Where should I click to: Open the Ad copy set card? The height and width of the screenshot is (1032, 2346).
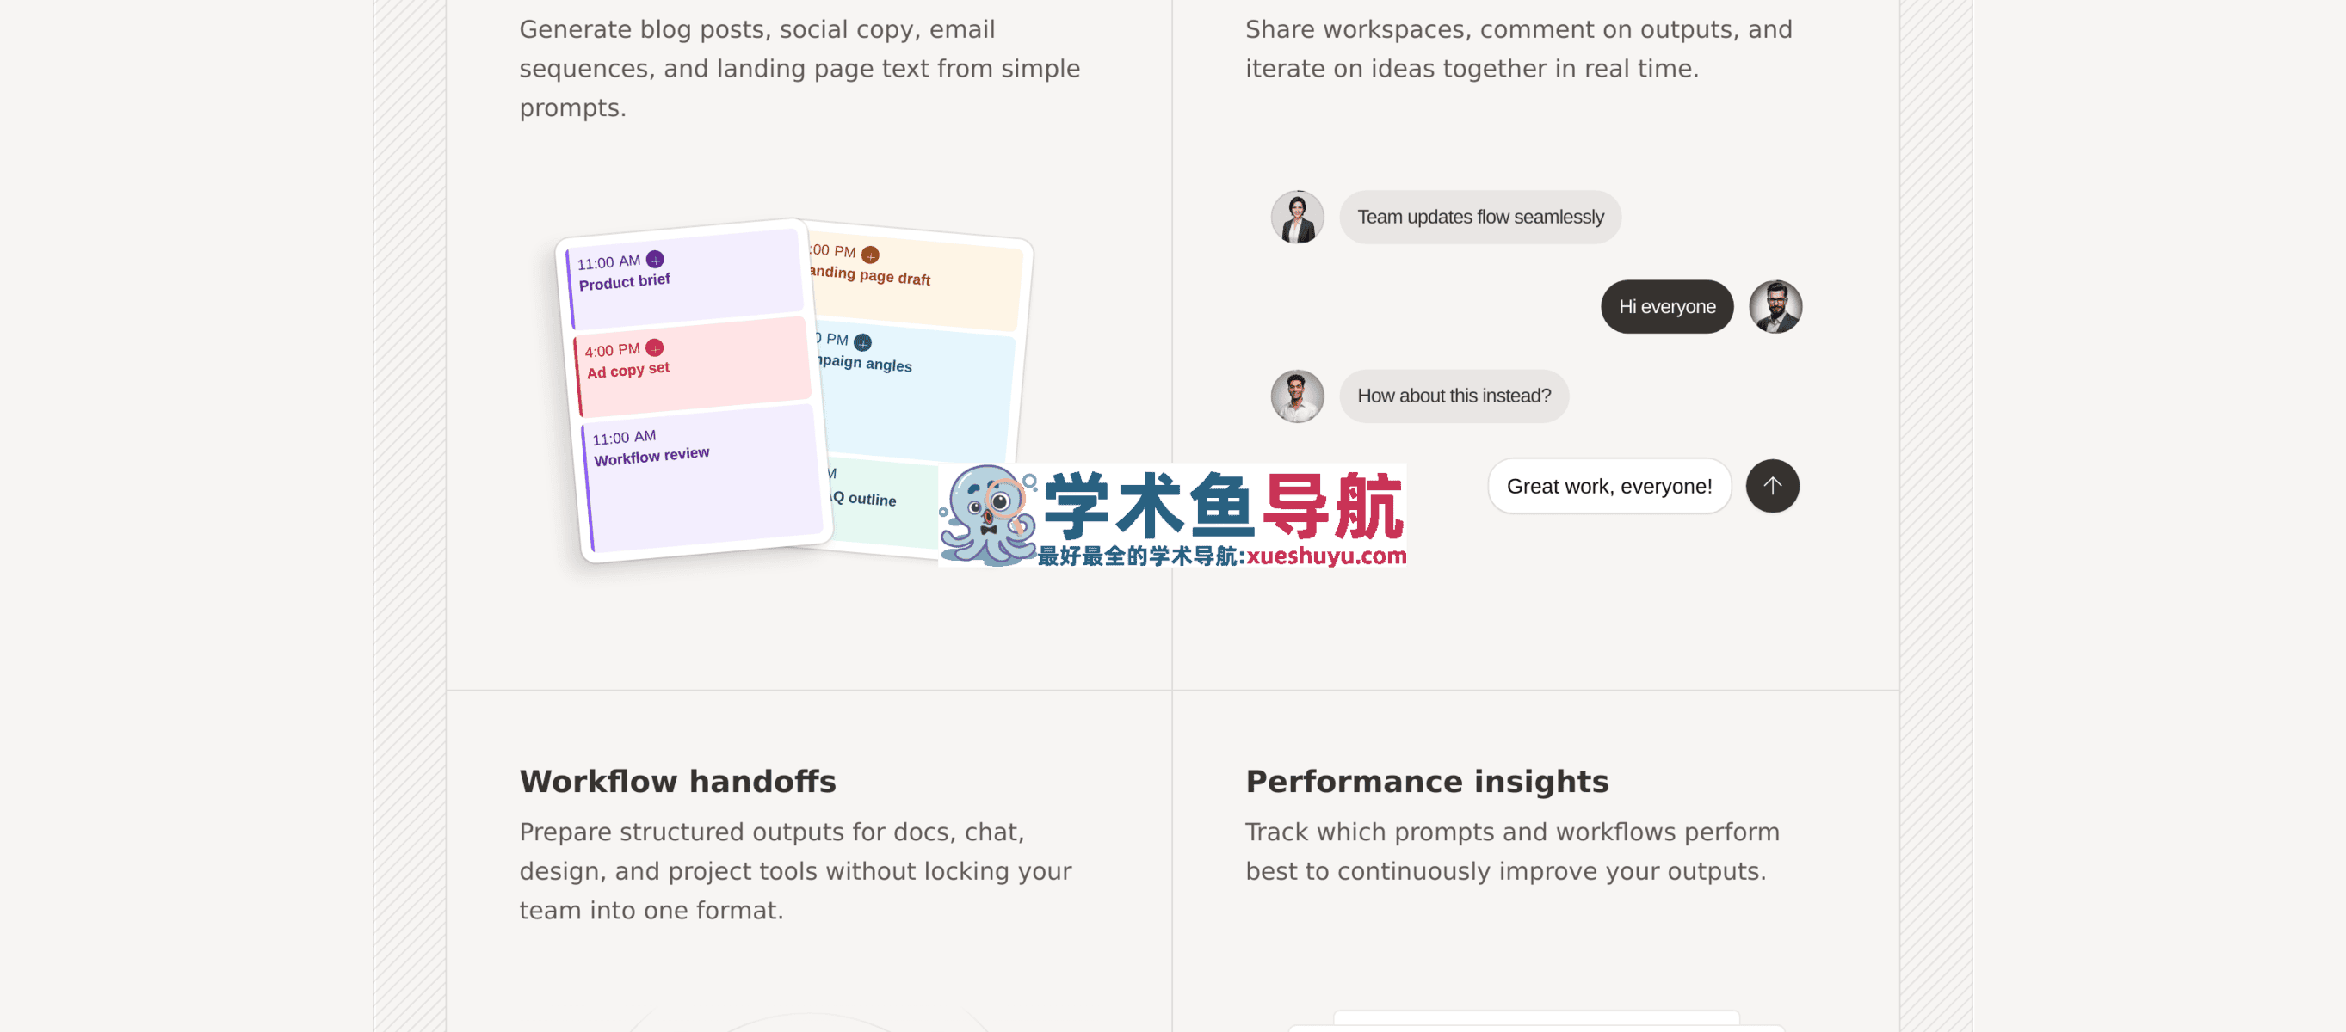pyautogui.click(x=692, y=365)
